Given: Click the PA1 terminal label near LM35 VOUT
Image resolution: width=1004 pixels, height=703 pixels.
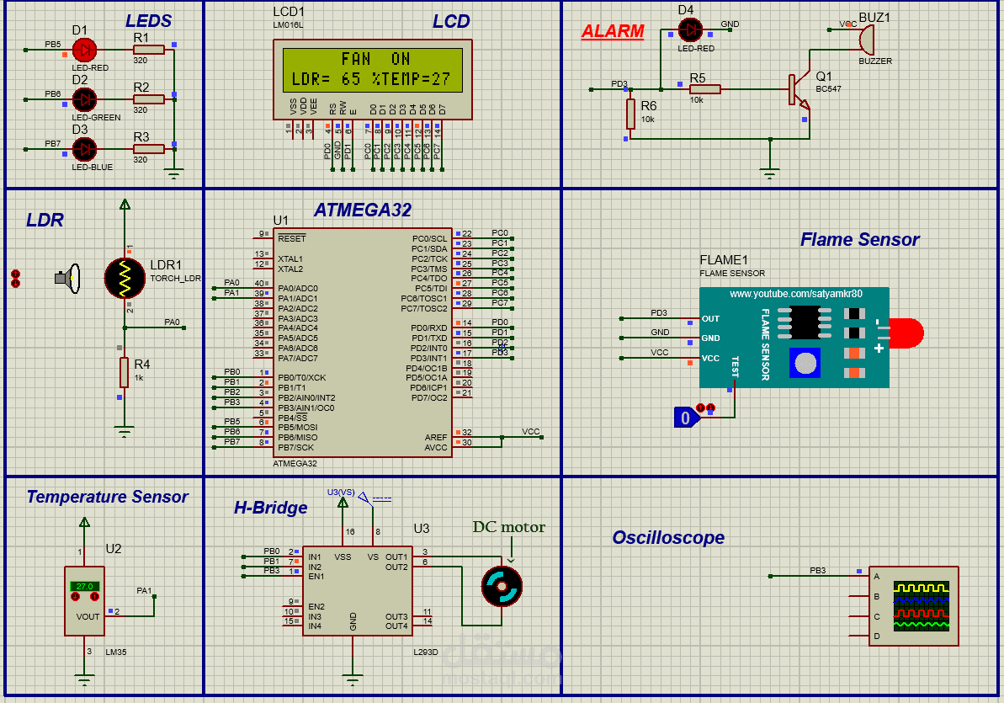Looking at the screenshot, I should [144, 591].
